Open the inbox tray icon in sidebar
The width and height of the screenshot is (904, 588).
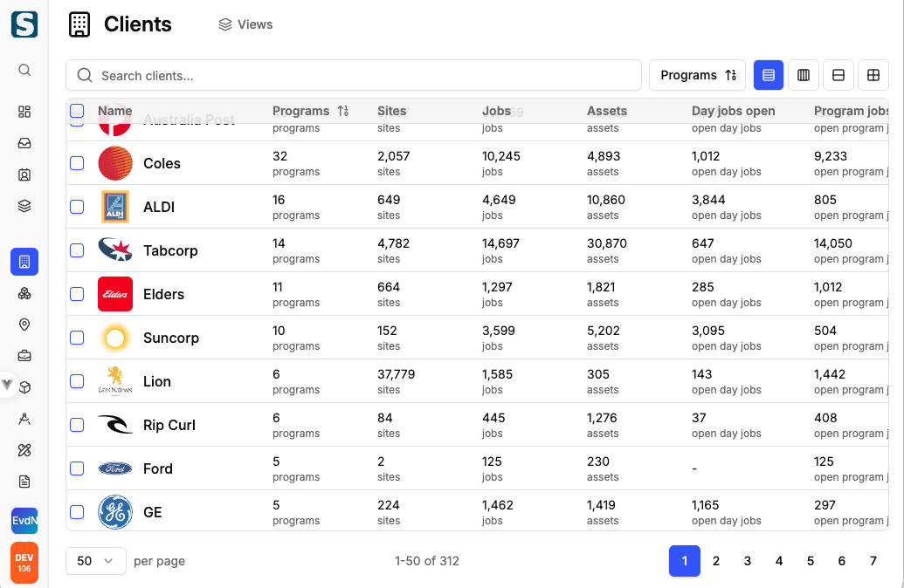coord(24,143)
